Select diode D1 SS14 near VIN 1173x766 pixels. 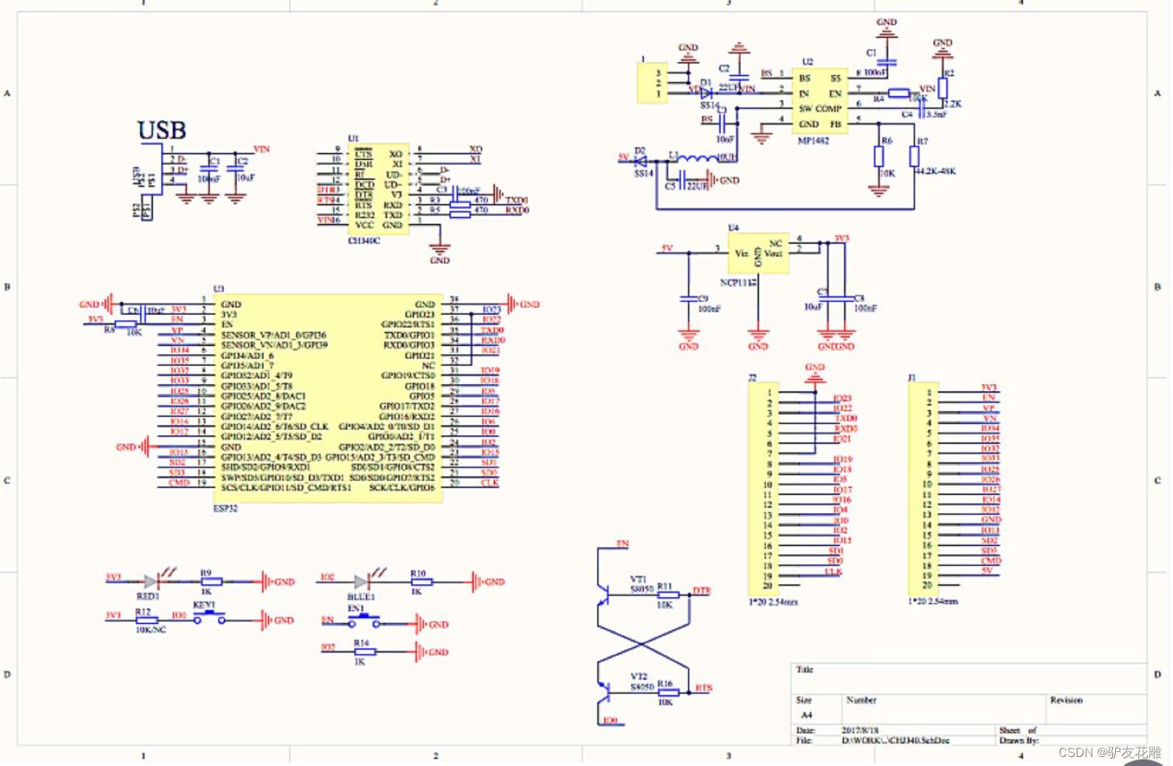706,94
